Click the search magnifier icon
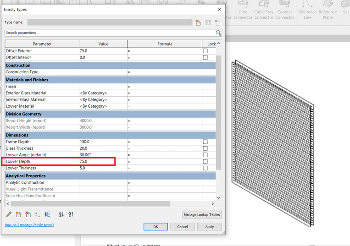The height and width of the screenshot is (246, 350). [218, 33]
